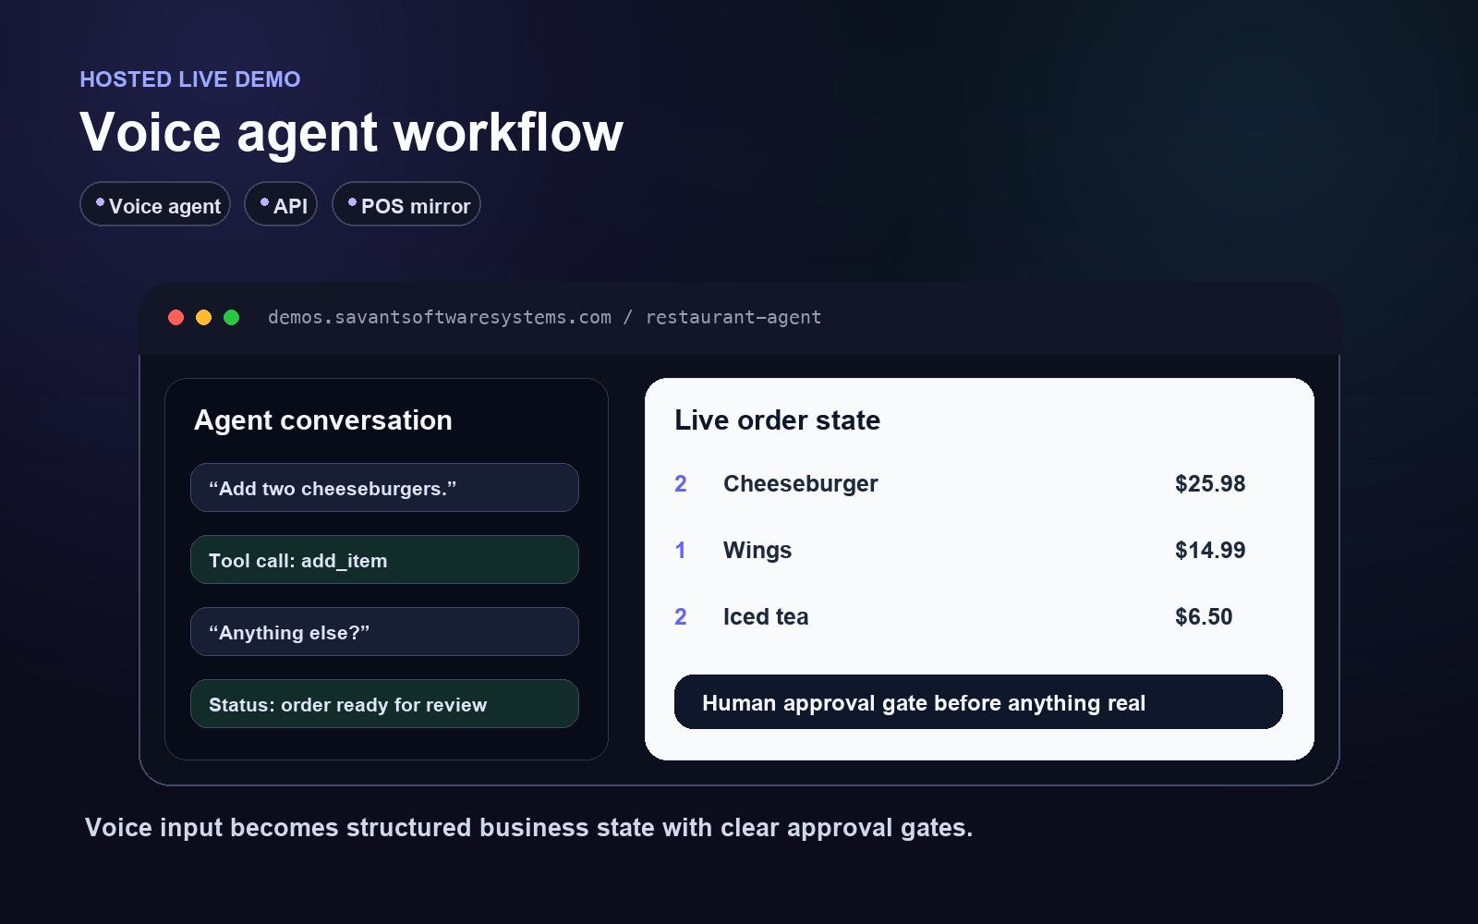The width and height of the screenshot is (1478, 924).
Task: Open the "Add two cheeseburgers." message bubble
Action: 384,488
